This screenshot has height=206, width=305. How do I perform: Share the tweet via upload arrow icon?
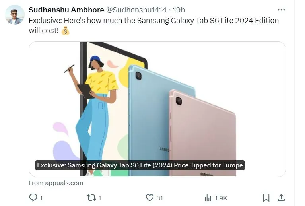pyautogui.click(x=281, y=198)
